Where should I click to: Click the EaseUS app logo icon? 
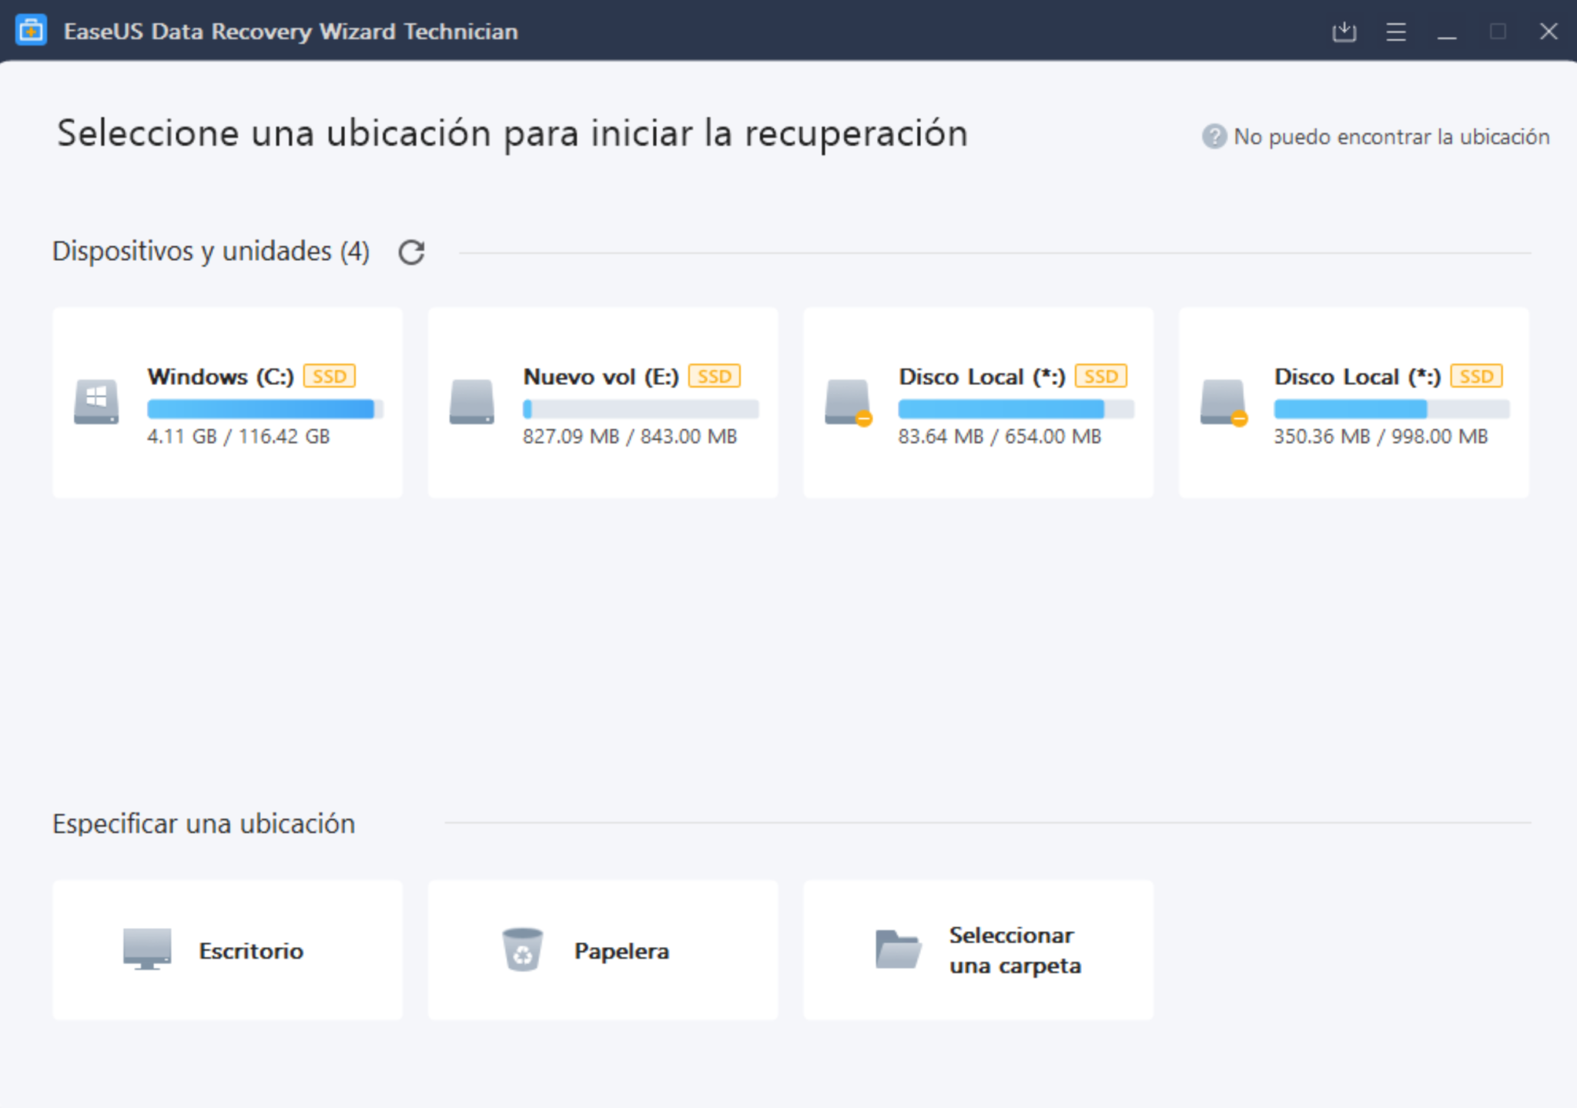(x=31, y=31)
